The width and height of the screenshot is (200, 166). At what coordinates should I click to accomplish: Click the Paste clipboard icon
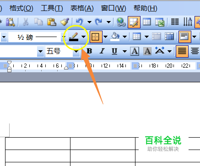click(x=52, y=22)
